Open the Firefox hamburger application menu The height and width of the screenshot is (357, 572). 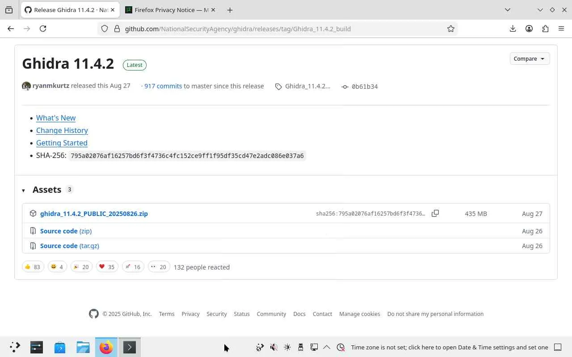click(561, 29)
